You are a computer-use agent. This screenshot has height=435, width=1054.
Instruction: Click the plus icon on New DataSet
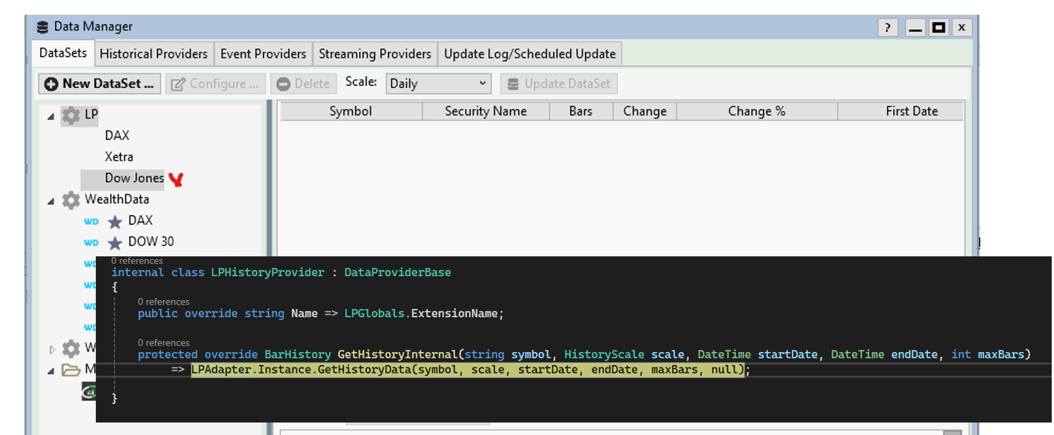point(51,84)
